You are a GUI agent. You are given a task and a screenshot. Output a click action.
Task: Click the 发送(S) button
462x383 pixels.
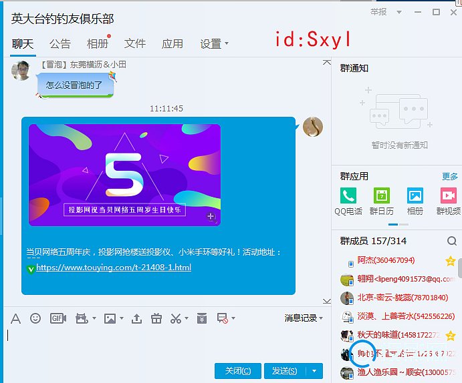(285, 371)
